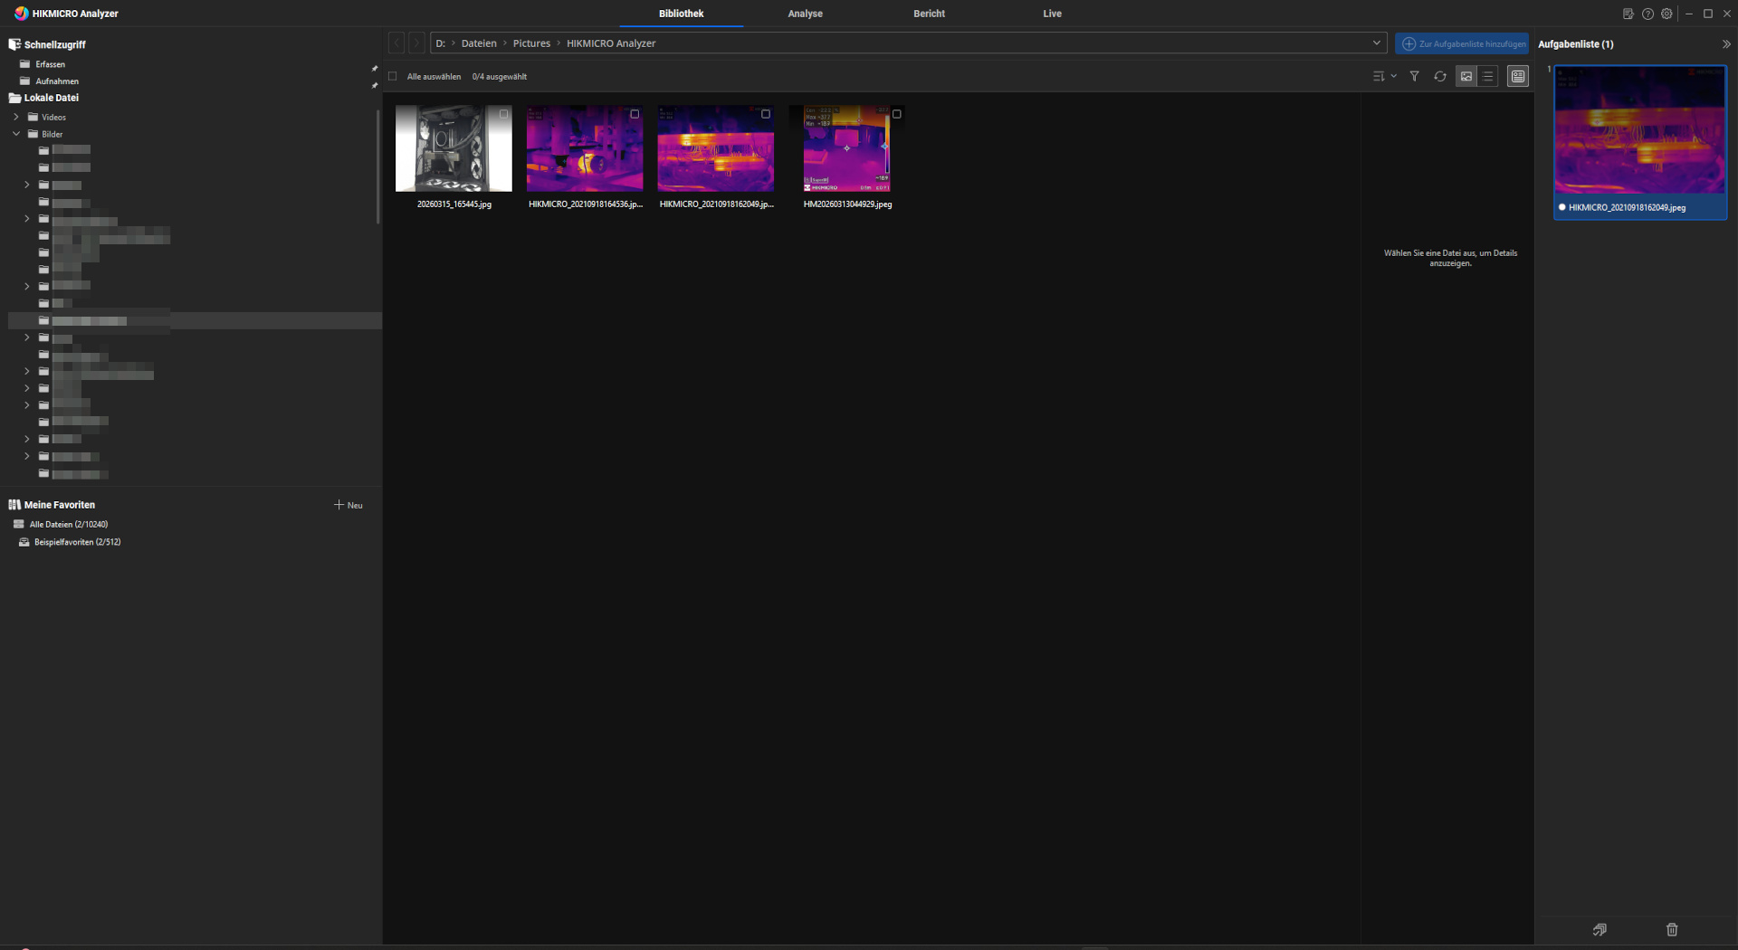The image size is (1738, 950).
Task: Check the 'Alle auswählen' checkbox
Action: point(393,77)
